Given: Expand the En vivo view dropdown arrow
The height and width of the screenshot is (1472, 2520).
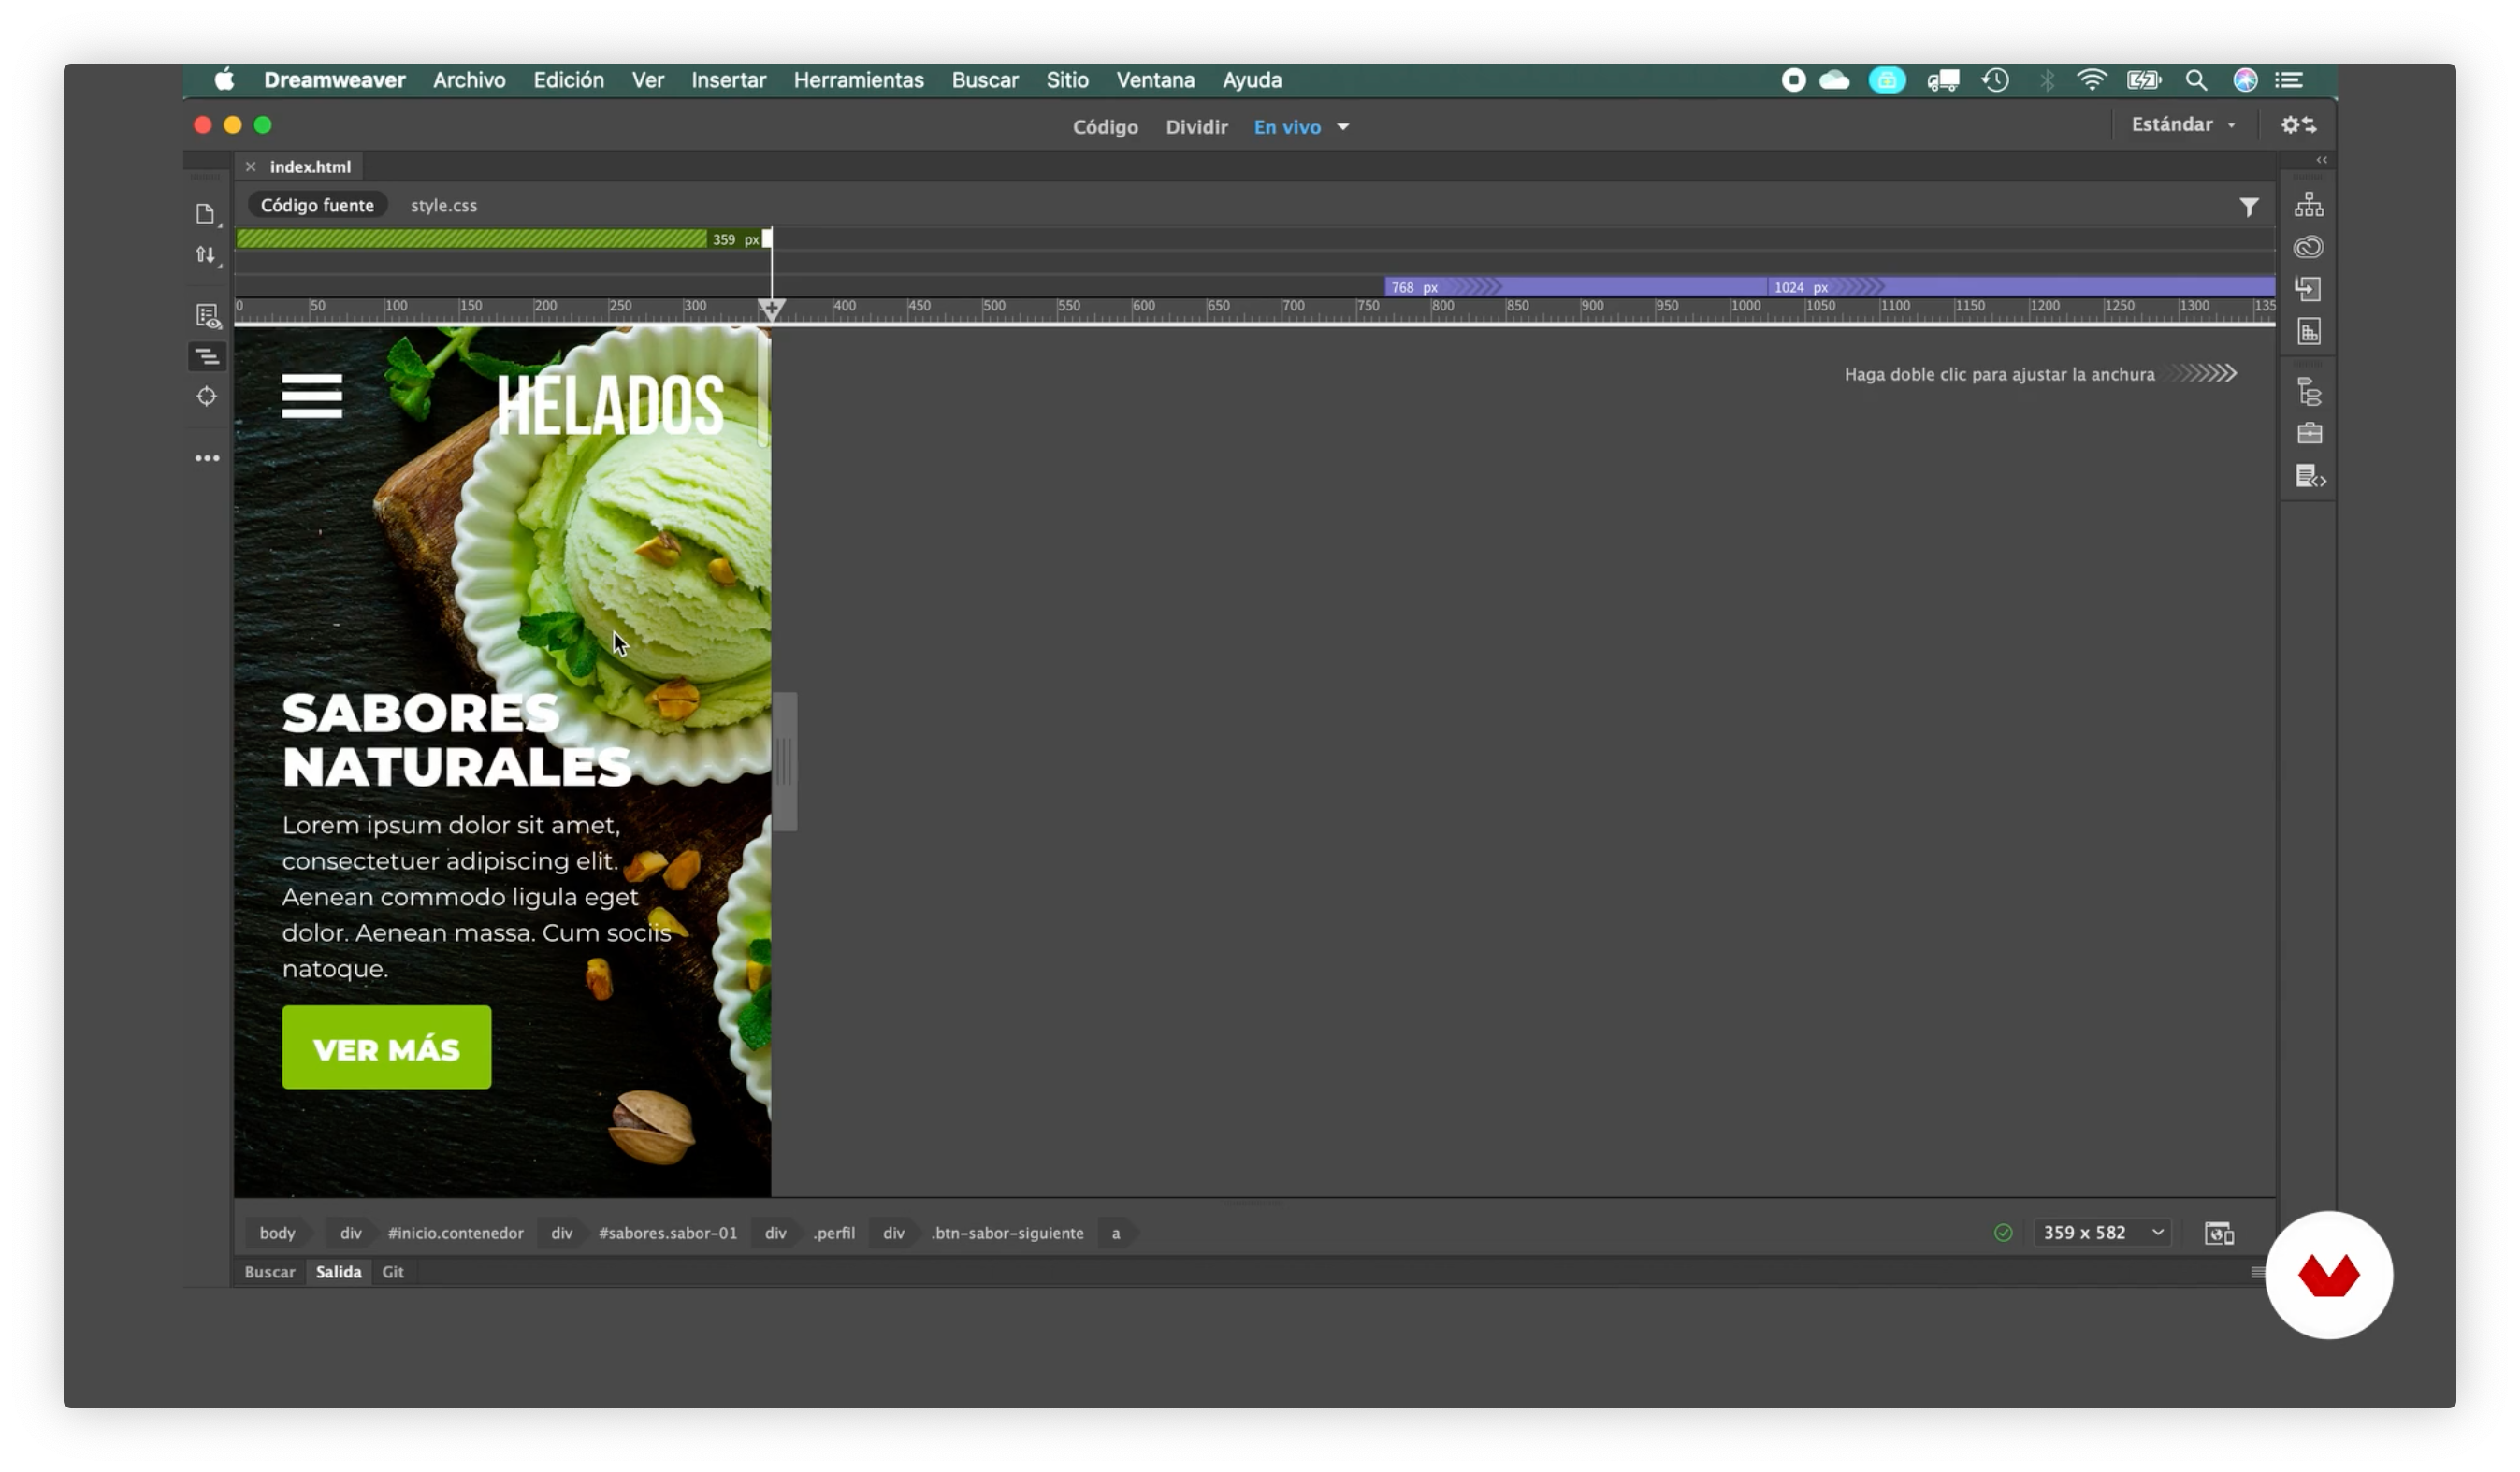Looking at the screenshot, I should coord(1343,127).
